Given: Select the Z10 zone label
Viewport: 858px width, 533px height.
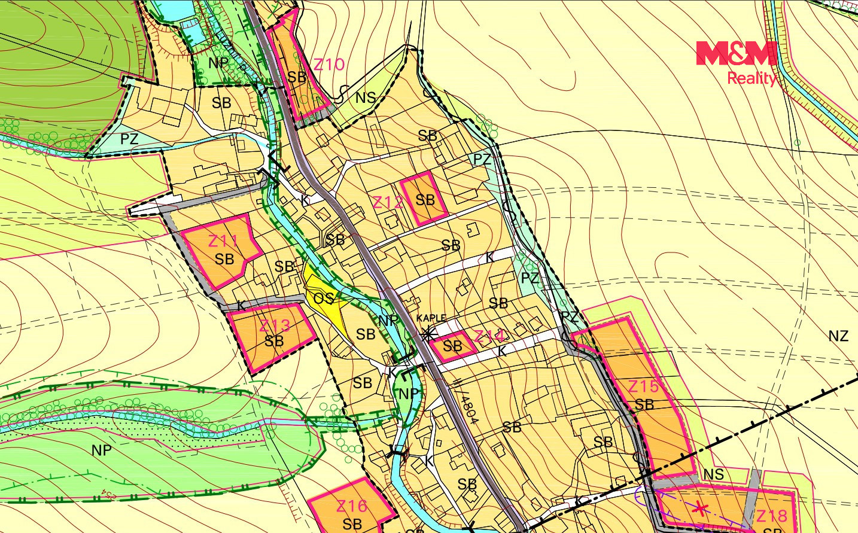Looking at the screenshot, I should tap(329, 65).
